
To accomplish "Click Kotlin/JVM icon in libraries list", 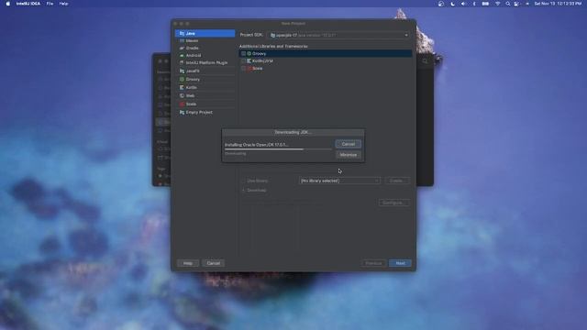I will click(x=249, y=61).
